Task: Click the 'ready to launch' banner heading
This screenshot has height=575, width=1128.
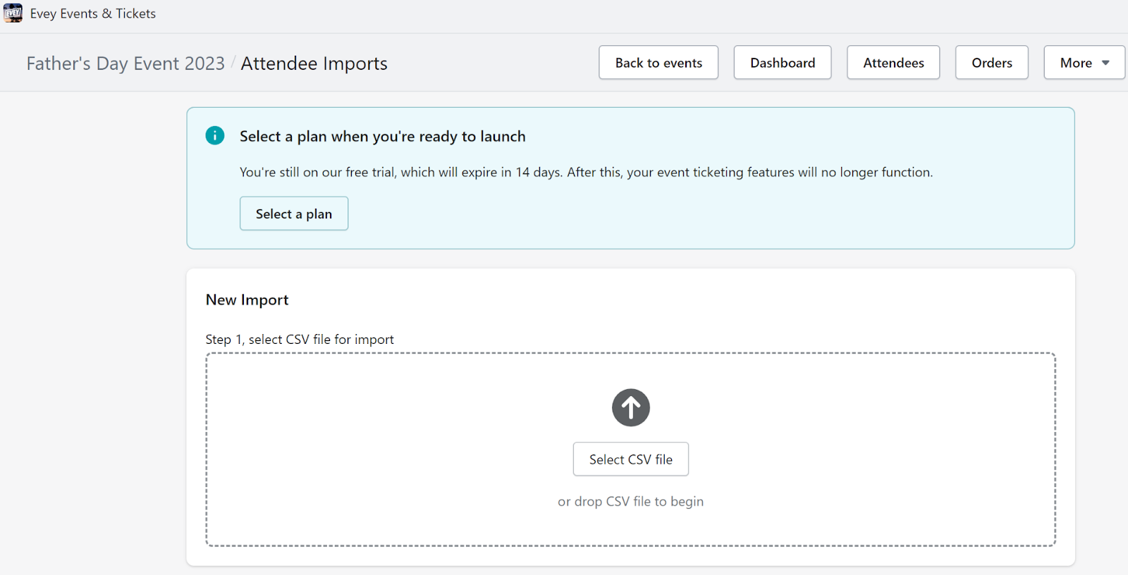Action: pyautogui.click(x=382, y=136)
